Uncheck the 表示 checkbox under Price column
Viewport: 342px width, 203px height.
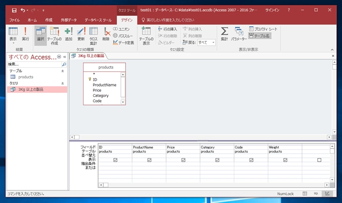184,160
